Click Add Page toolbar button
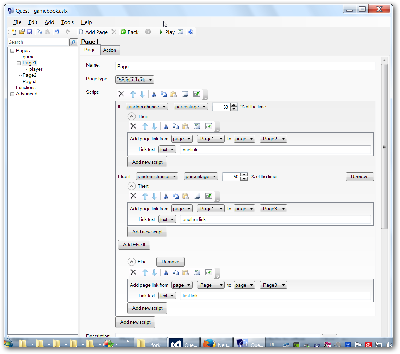The image size is (400, 354). [93, 32]
